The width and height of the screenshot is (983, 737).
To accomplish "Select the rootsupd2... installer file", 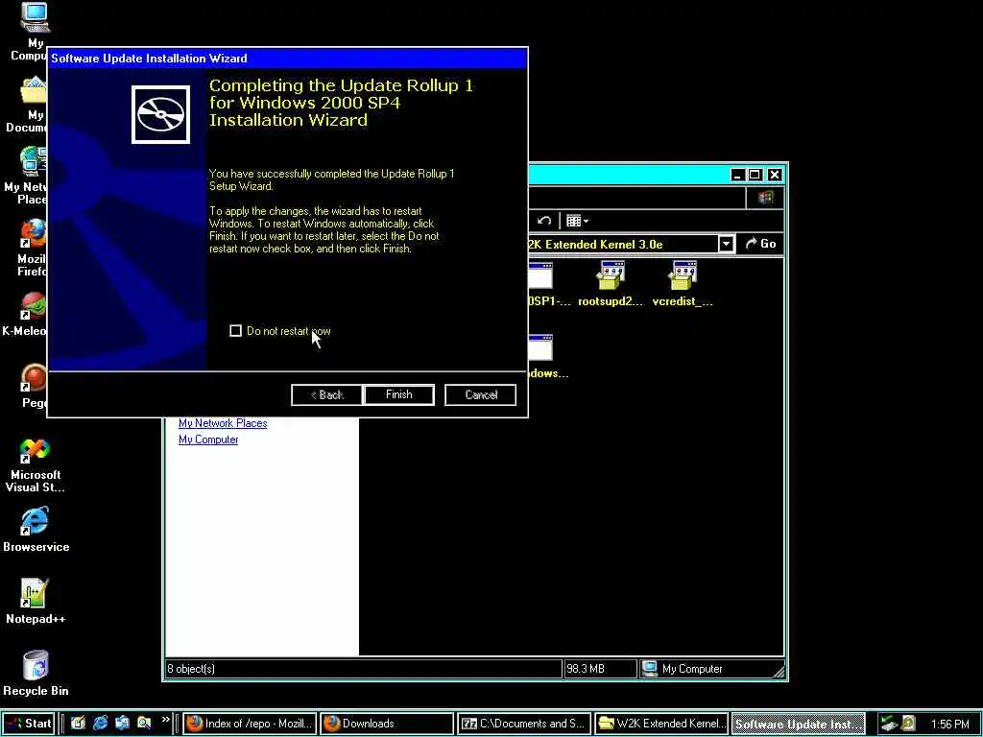I will tap(611, 284).
